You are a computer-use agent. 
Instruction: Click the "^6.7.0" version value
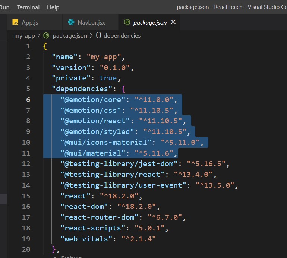165,217
